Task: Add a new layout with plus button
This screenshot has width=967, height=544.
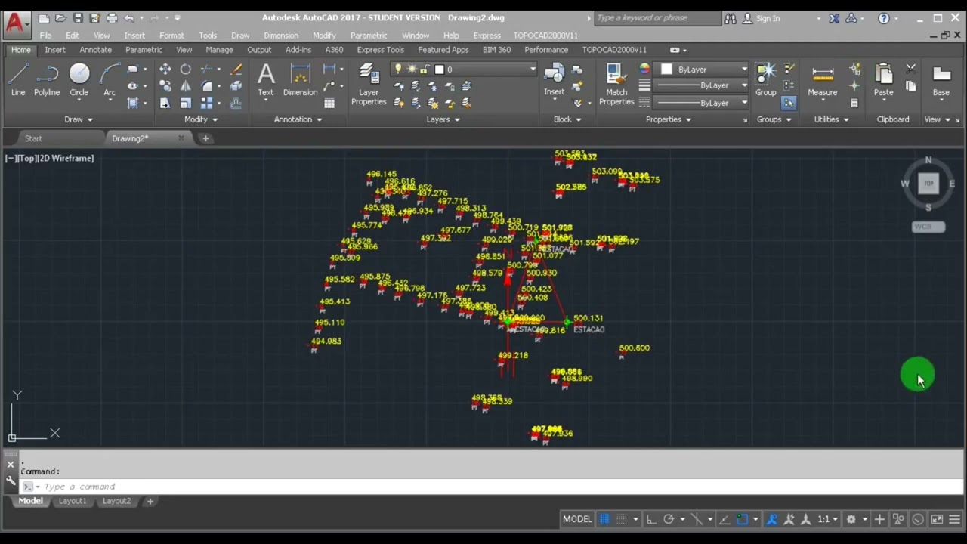Action: click(x=150, y=501)
